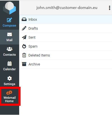112x115 pixels.
Task: Click the Settings text label
Action: click(x=9, y=84)
